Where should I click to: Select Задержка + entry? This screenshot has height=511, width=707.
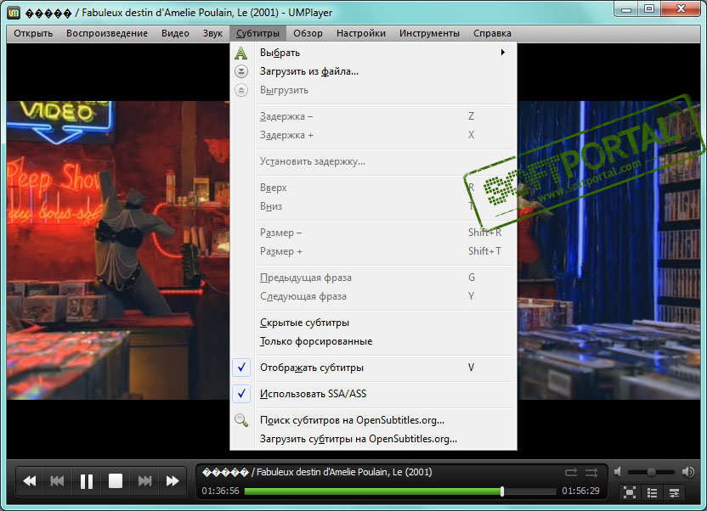pyautogui.click(x=373, y=135)
